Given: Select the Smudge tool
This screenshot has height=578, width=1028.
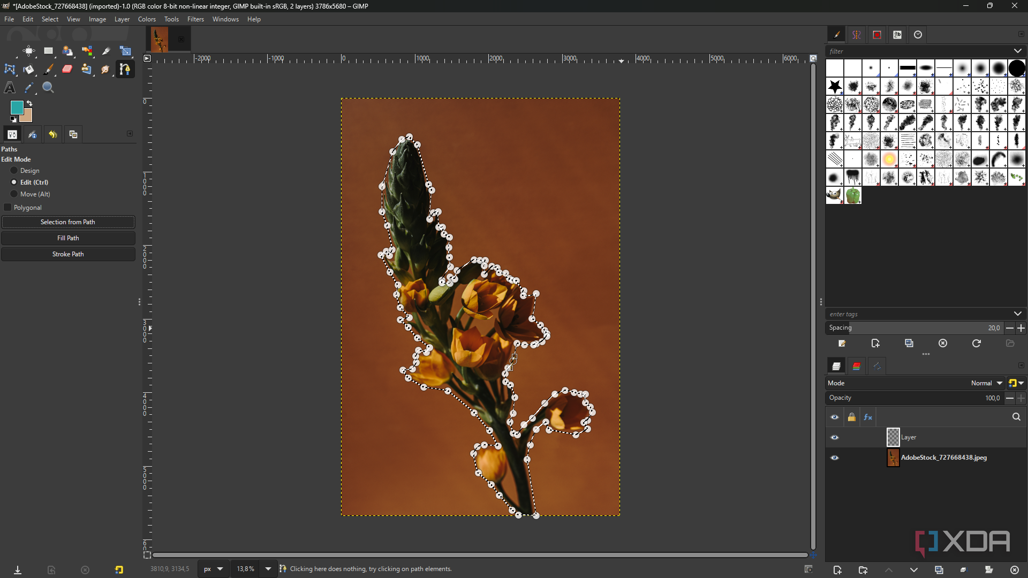Looking at the screenshot, I should click(x=107, y=70).
